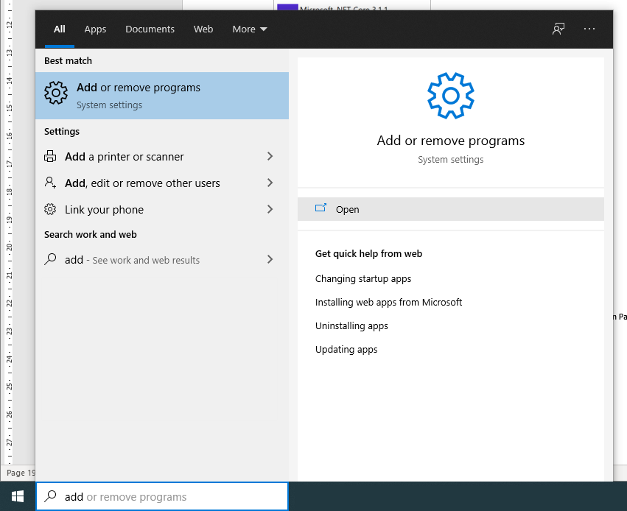
Task: Open Add a printer or scanner setting
Action: pos(162,156)
